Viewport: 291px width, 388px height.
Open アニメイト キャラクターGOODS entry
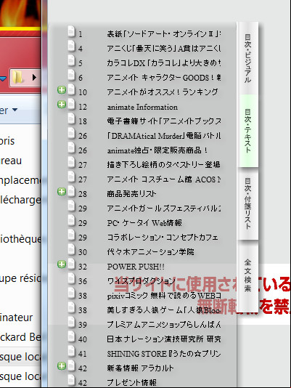pyautogui.click(x=164, y=78)
